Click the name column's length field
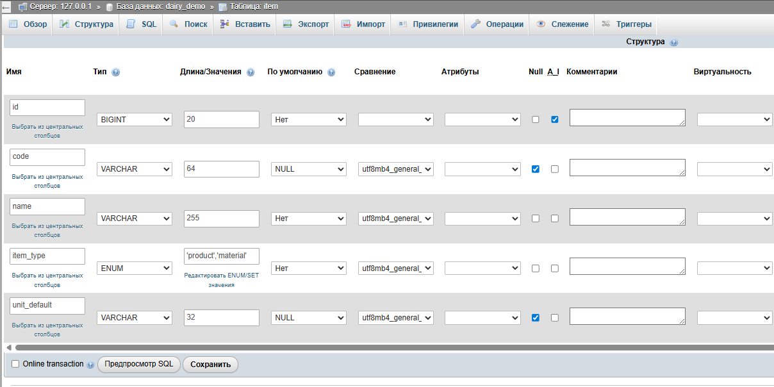This screenshot has height=387, width=774. point(221,218)
